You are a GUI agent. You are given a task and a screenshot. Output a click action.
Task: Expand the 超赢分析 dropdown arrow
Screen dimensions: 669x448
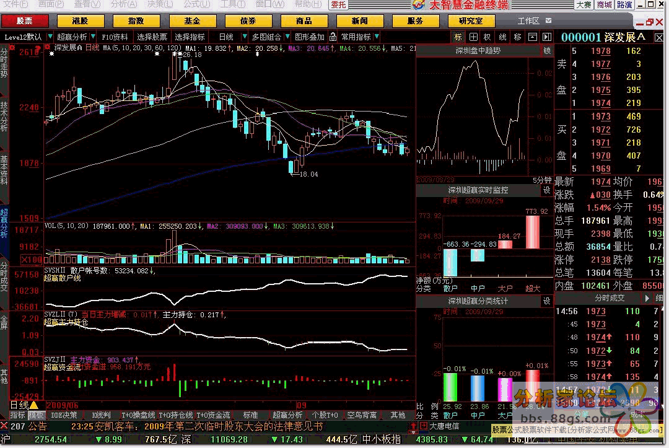[x=92, y=37]
